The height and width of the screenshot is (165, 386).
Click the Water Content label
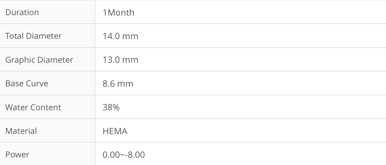(33, 107)
